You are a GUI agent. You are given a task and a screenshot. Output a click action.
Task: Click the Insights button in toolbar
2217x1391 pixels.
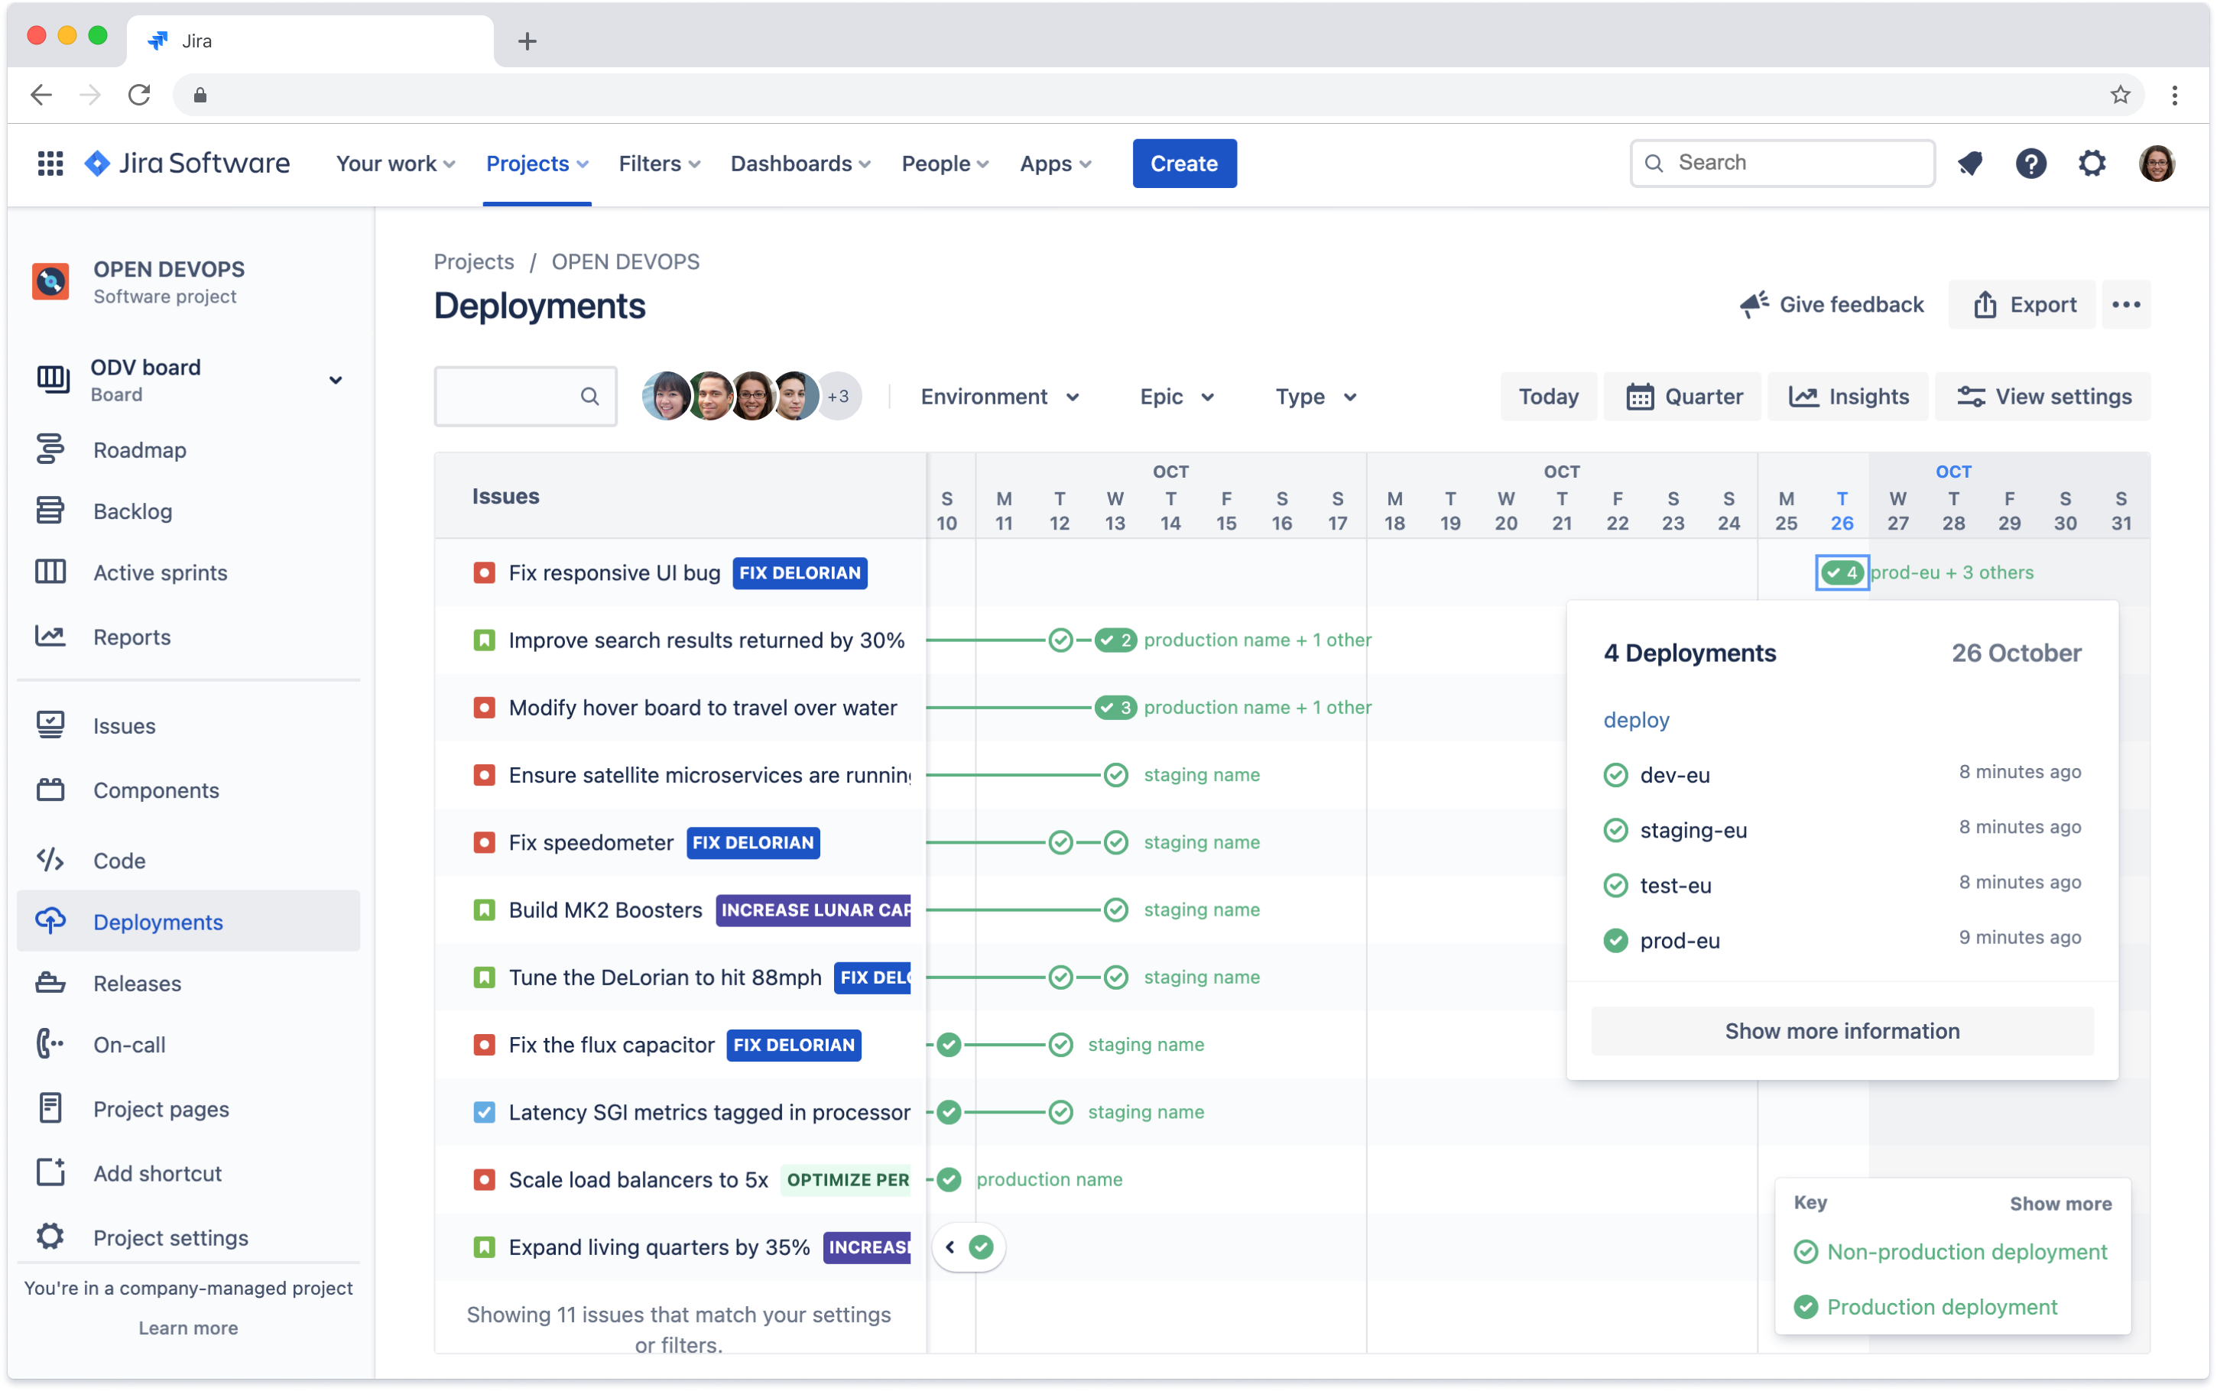point(1852,396)
